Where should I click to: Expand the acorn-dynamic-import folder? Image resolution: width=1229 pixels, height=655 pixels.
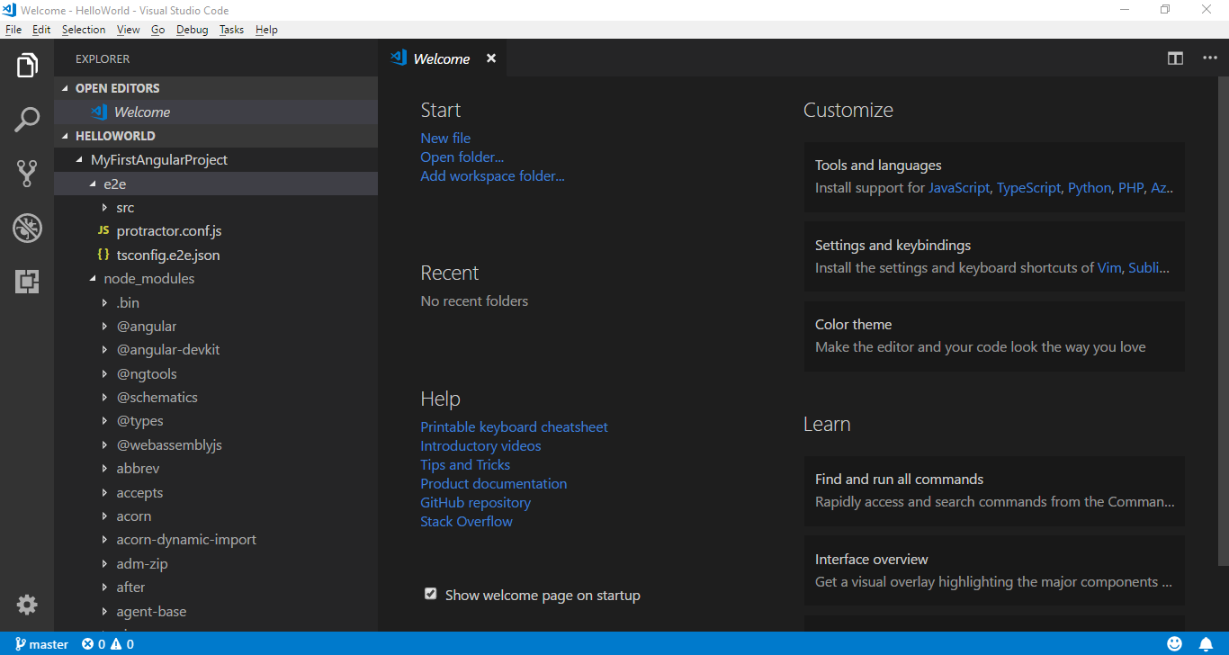[105, 540]
